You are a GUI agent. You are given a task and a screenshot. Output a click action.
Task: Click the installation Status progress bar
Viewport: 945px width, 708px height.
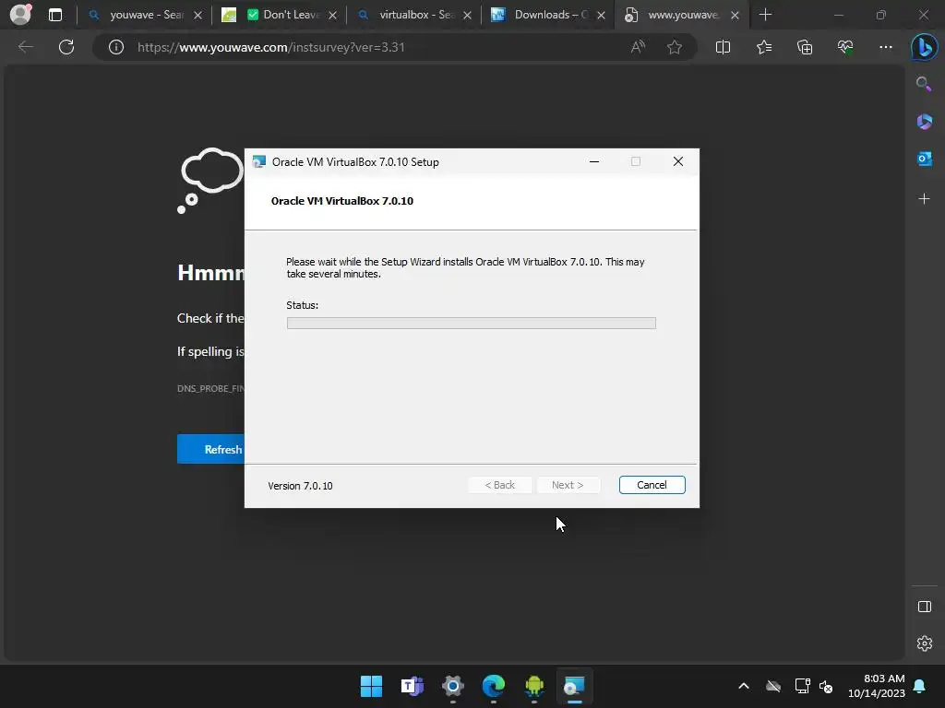click(x=471, y=324)
